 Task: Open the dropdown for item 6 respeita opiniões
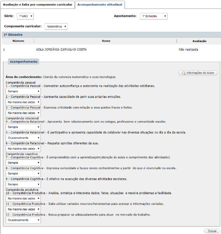click(23, 148)
